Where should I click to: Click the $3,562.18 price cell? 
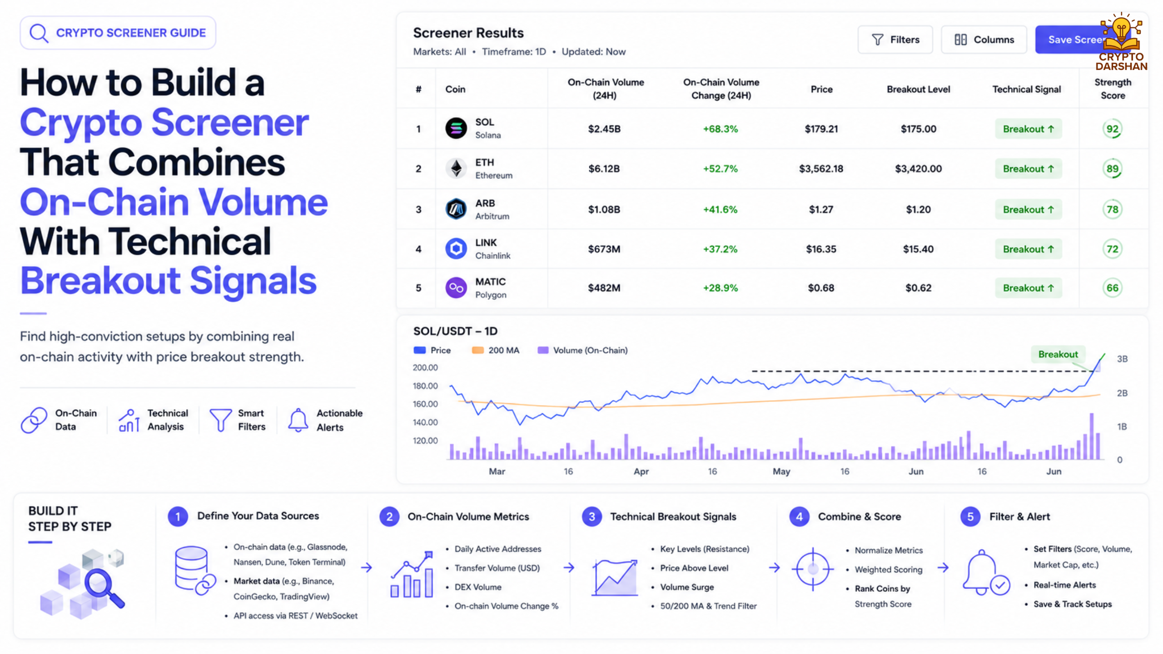821,169
